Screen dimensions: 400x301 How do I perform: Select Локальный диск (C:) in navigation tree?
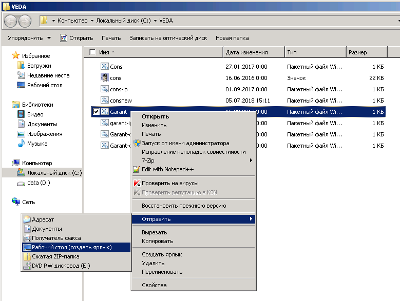(54, 173)
